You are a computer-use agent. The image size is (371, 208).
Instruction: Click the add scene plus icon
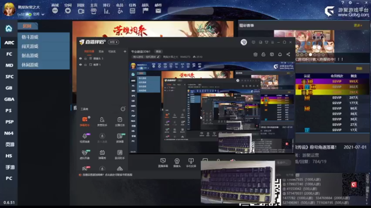pyautogui.click(x=125, y=51)
